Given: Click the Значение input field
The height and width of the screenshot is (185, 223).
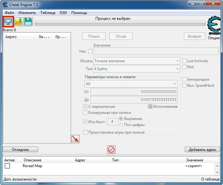Looking at the screenshot, I should (156, 51).
